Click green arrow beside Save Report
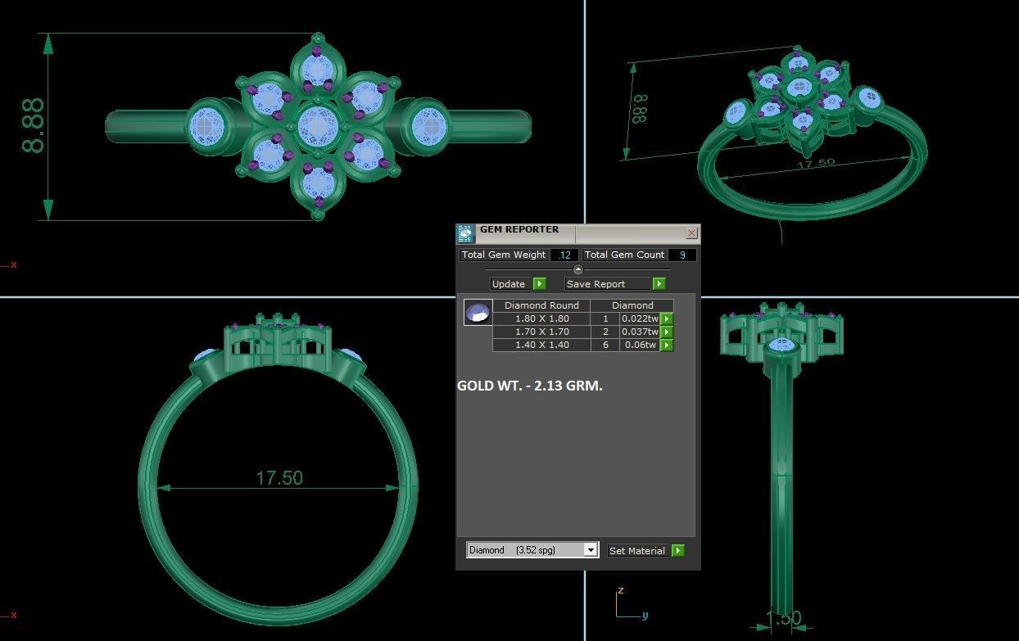Image resolution: width=1019 pixels, height=641 pixels. 659,283
